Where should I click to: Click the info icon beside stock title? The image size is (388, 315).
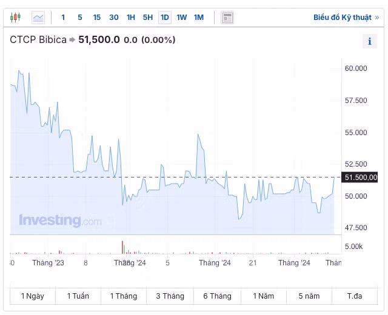pos(369,41)
